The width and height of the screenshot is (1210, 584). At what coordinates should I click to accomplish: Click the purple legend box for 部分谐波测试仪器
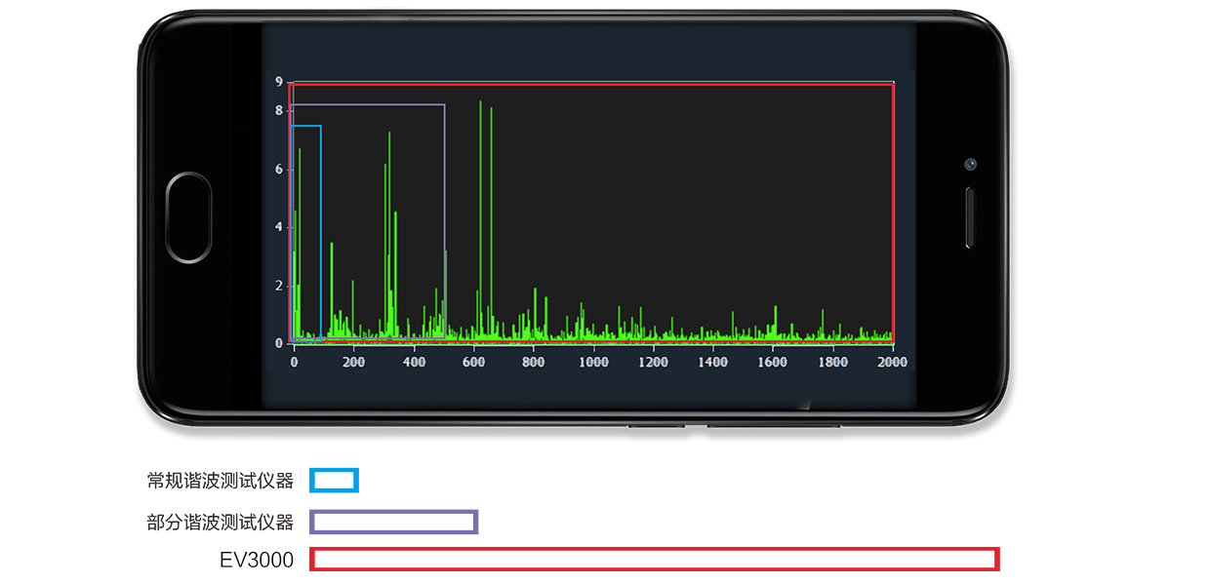[x=393, y=522]
